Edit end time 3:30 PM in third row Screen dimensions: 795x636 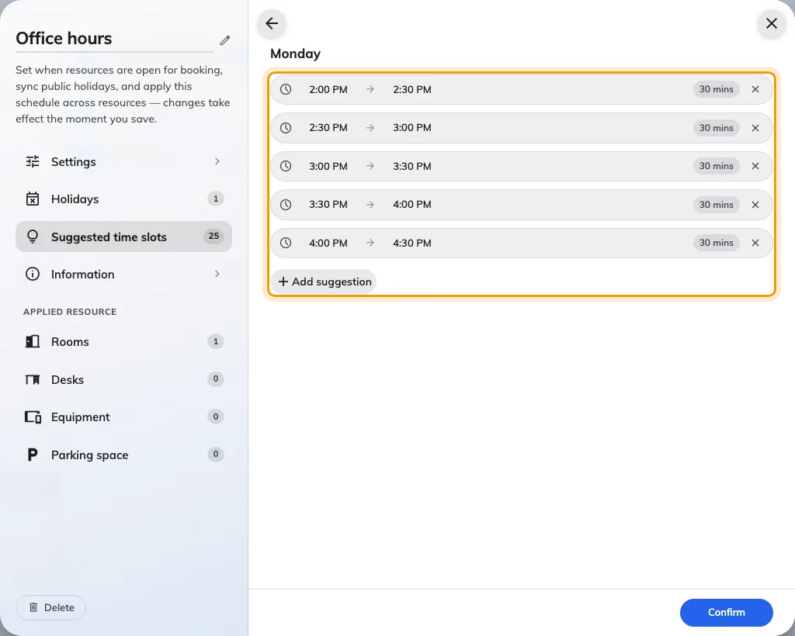click(x=411, y=166)
